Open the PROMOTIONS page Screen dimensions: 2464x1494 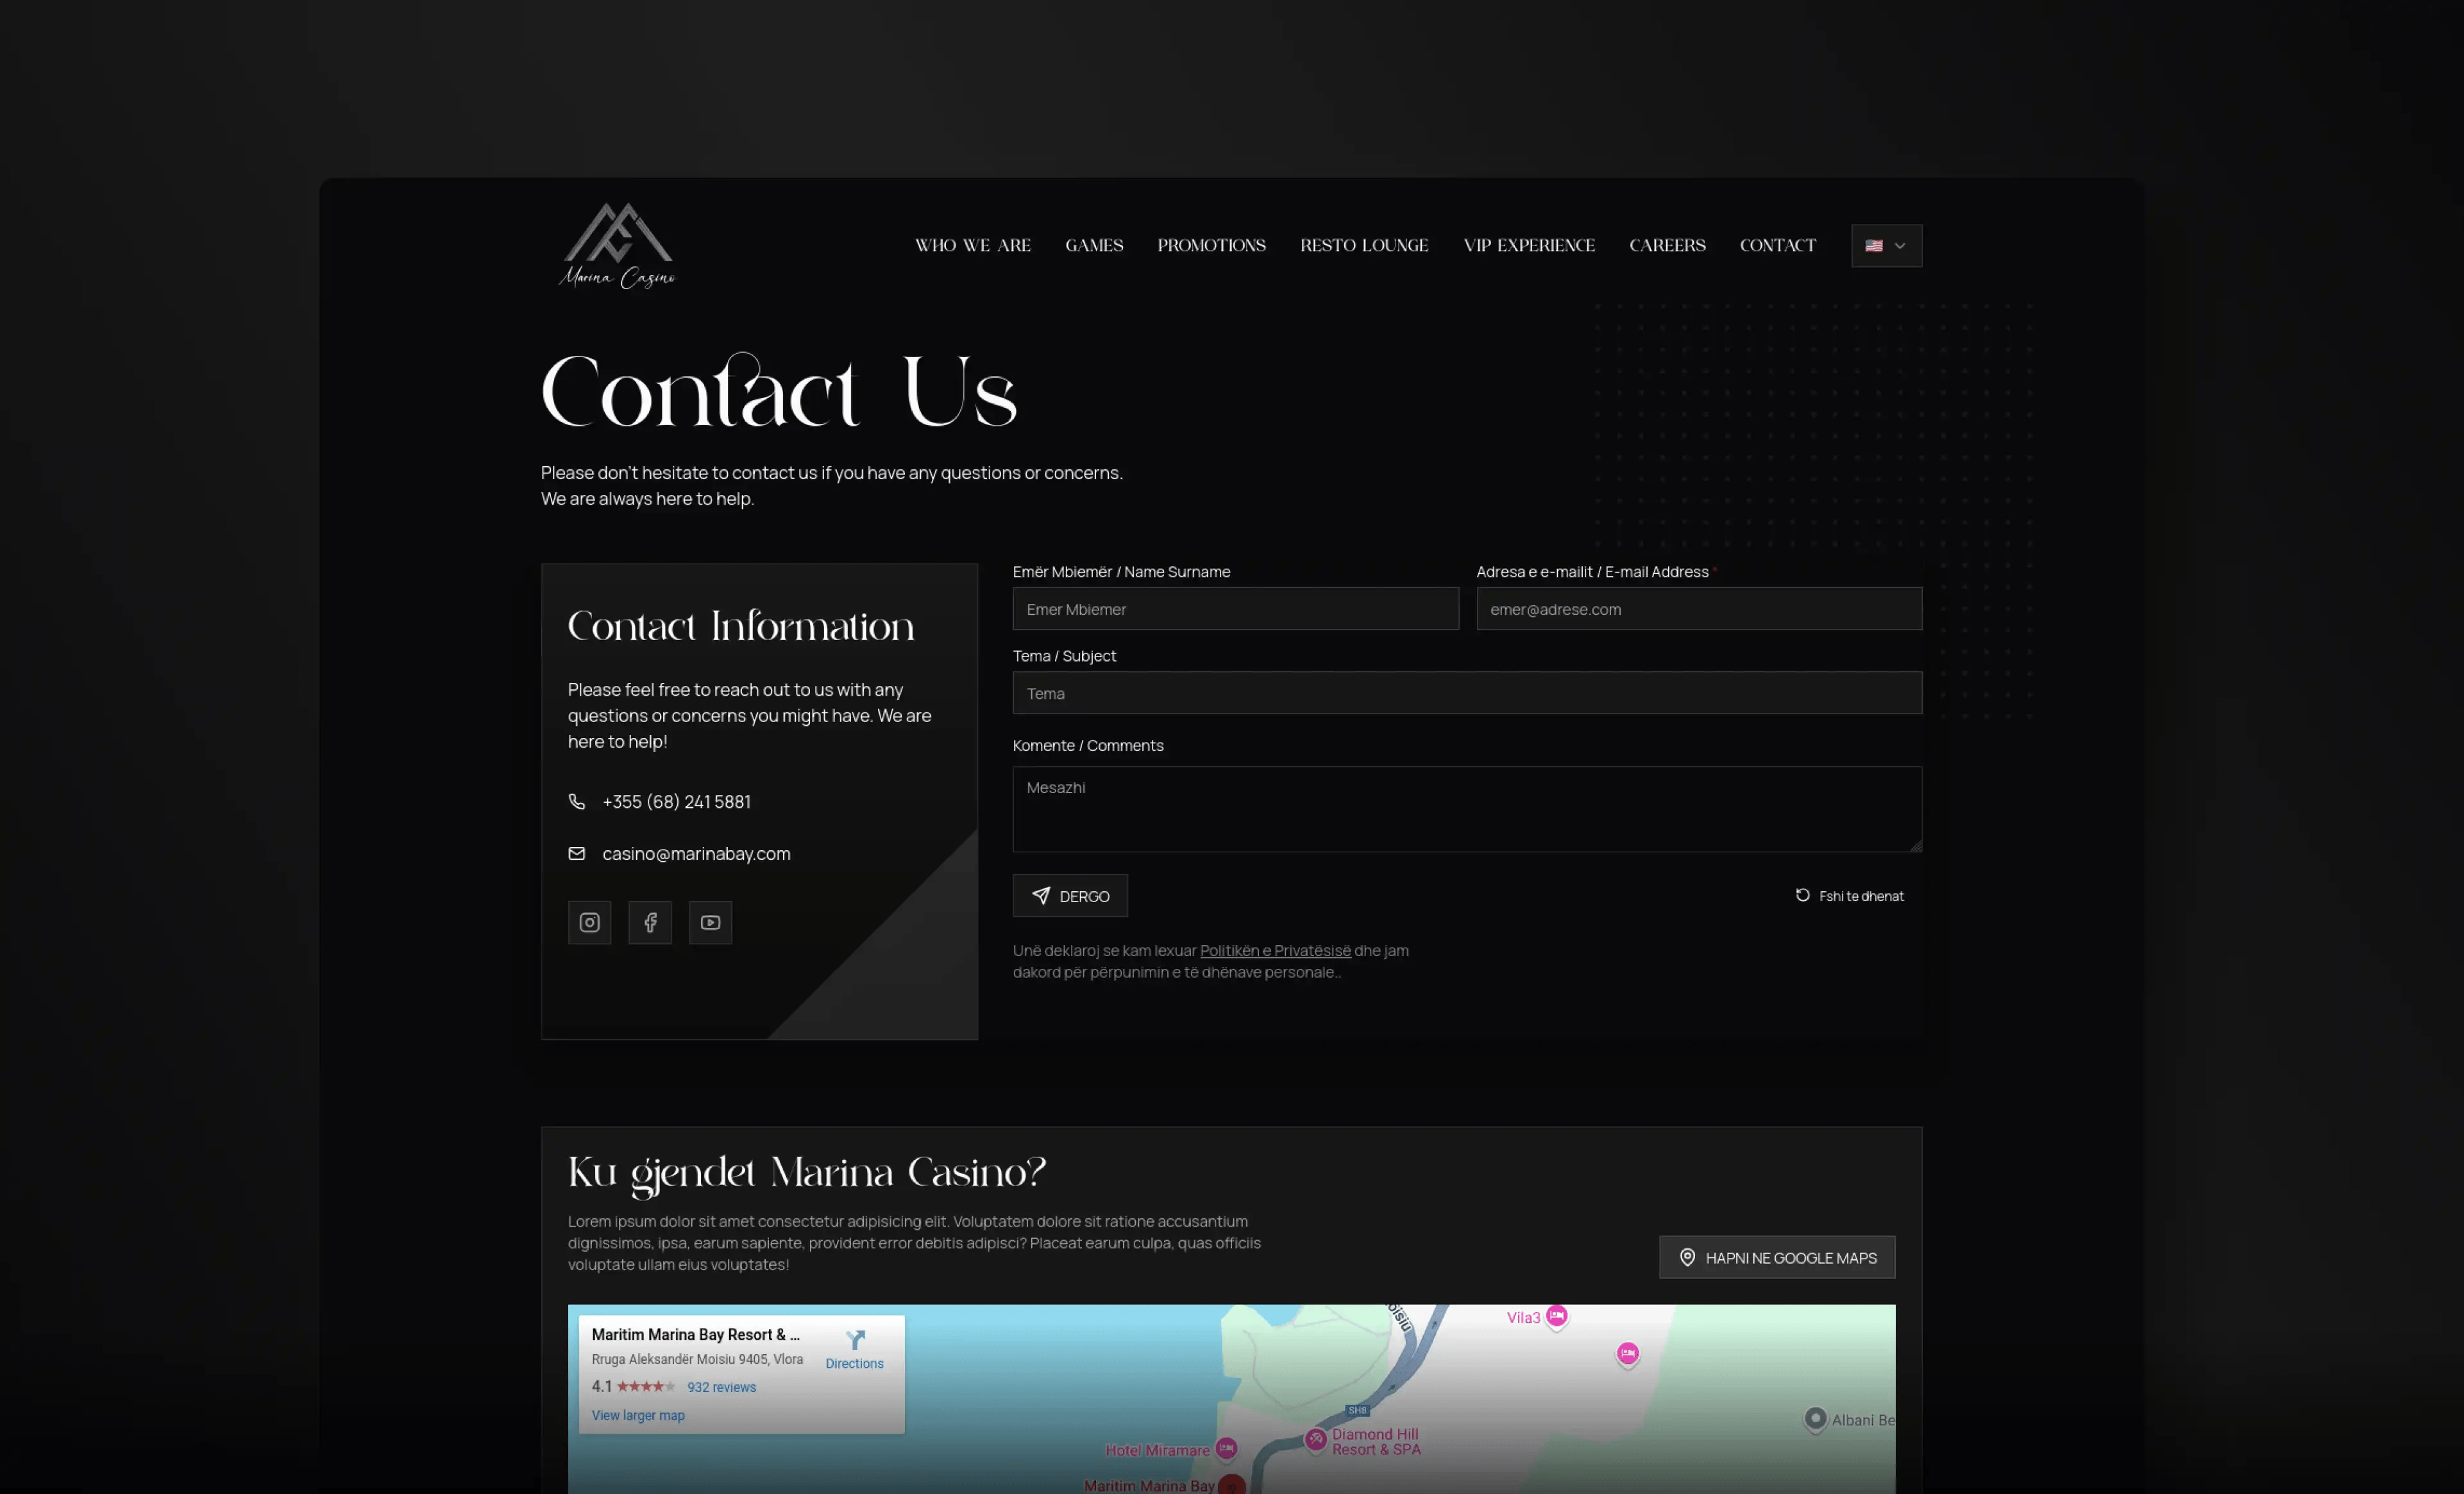(1211, 245)
